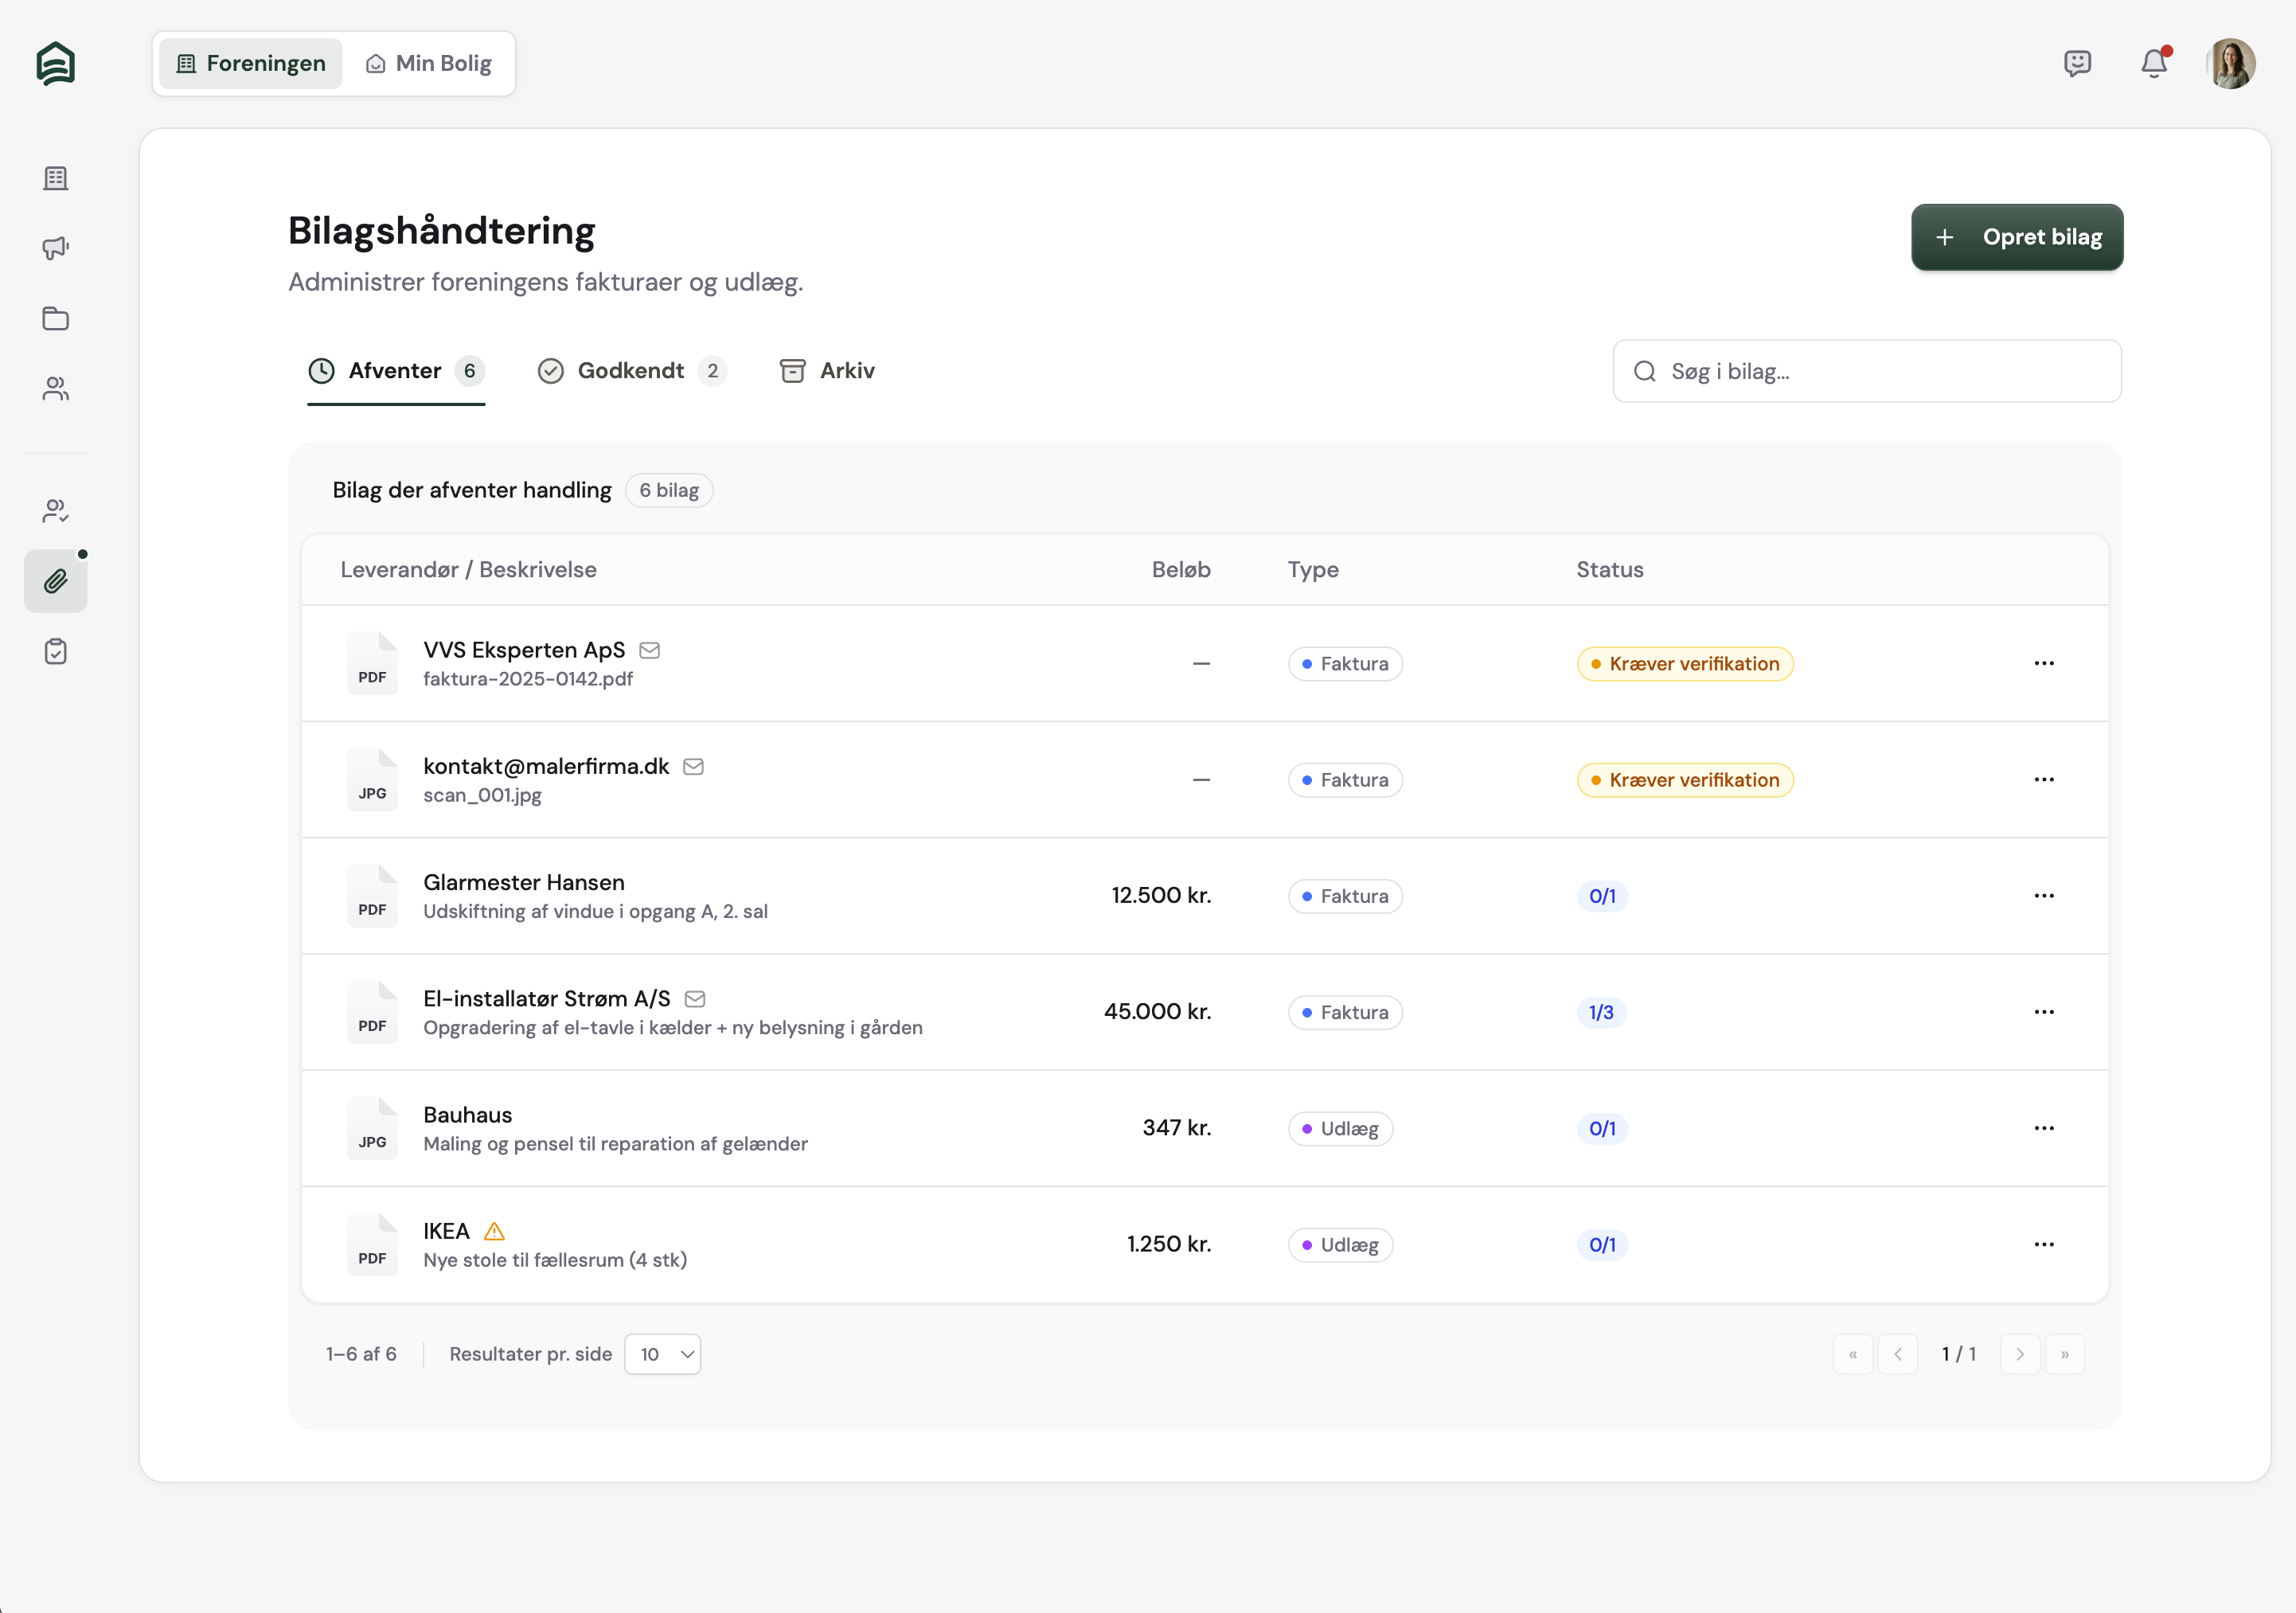Screen dimensions: 2296x1613
Task: Click the feedback chat smiley icon
Action: 2077,64
